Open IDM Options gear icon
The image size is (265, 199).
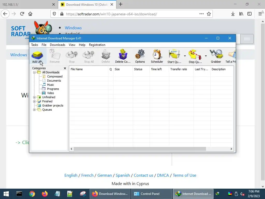[140, 56]
